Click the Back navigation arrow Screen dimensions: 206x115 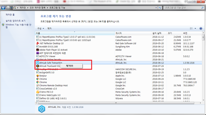pyautogui.click(x=3, y=8)
